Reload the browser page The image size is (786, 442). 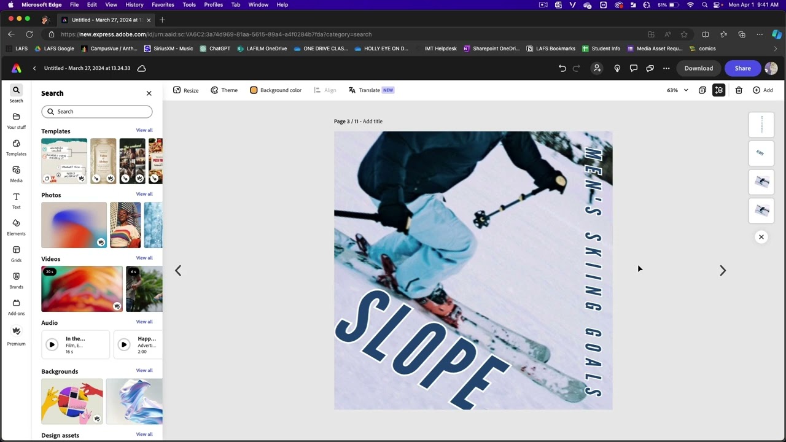coord(29,34)
